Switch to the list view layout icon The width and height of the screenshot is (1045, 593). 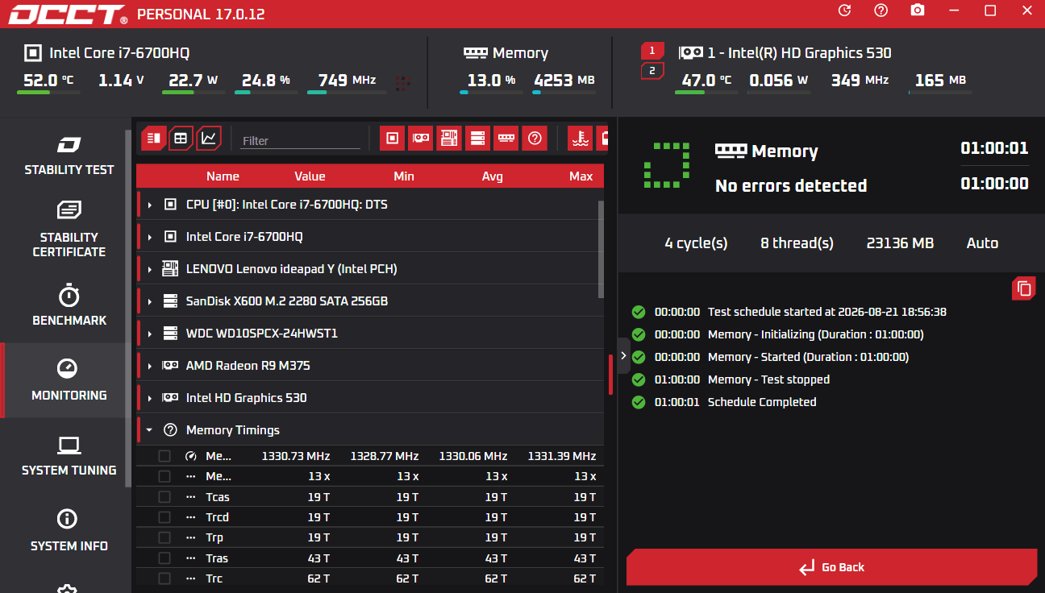[154, 138]
